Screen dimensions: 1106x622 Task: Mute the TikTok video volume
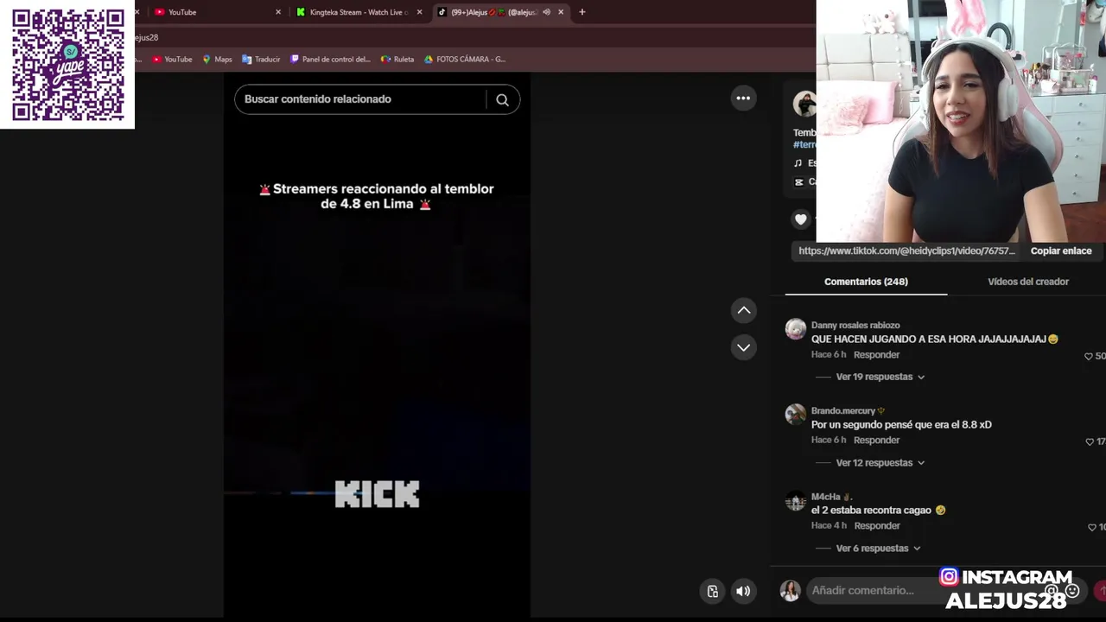(x=743, y=591)
